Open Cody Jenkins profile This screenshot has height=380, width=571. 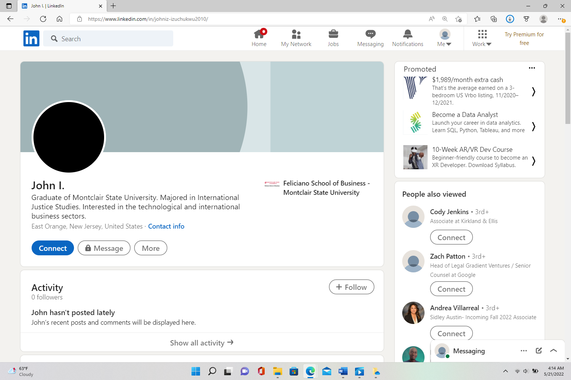[x=449, y=212]
